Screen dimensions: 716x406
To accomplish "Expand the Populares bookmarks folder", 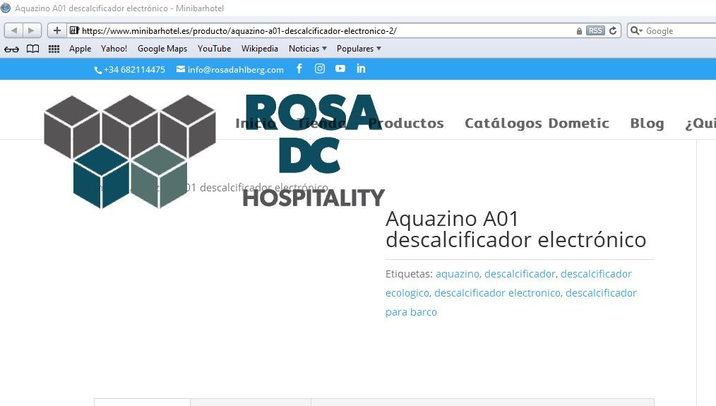I will pos(359,49).
